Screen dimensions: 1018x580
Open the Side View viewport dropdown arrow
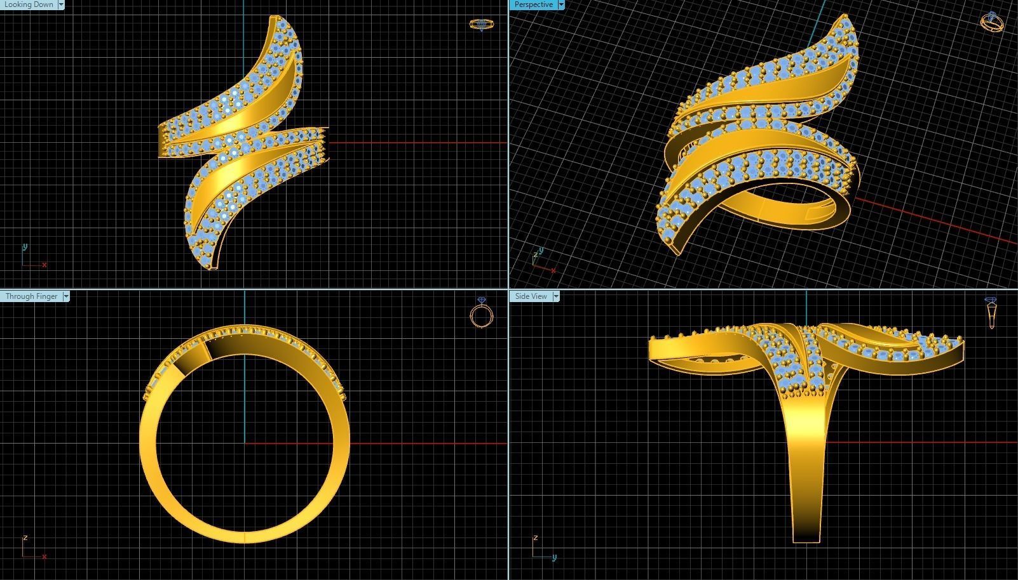click(x=556, y=296)
